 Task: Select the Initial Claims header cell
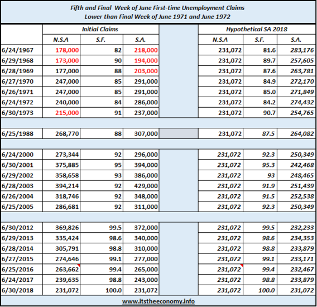point(100,30)
